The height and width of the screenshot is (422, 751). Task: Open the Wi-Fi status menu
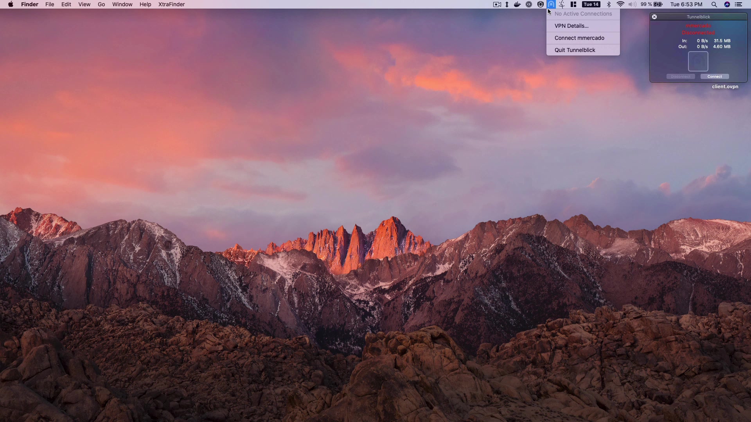click(620, 4)
